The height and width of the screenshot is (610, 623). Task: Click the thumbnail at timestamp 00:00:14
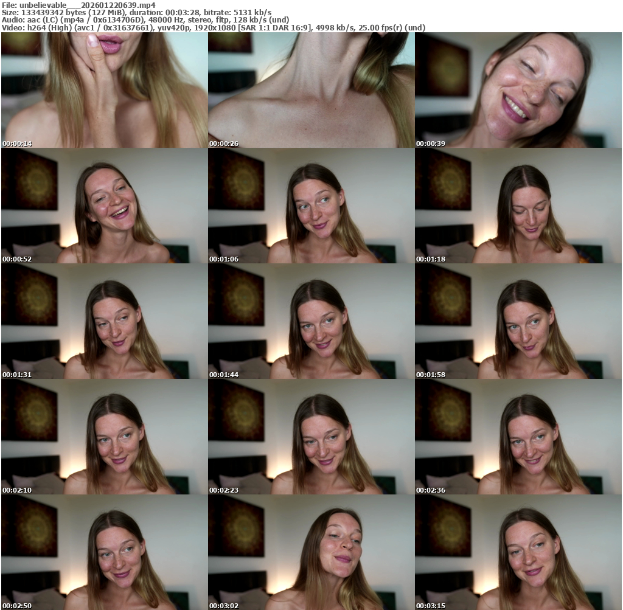(104, 90)
